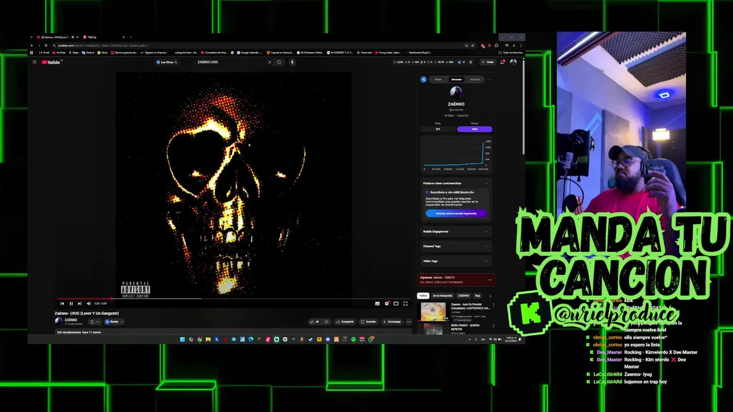733x412 pixels.
Task: Click the vidIQ logo icon
Action: coord(424,80)
